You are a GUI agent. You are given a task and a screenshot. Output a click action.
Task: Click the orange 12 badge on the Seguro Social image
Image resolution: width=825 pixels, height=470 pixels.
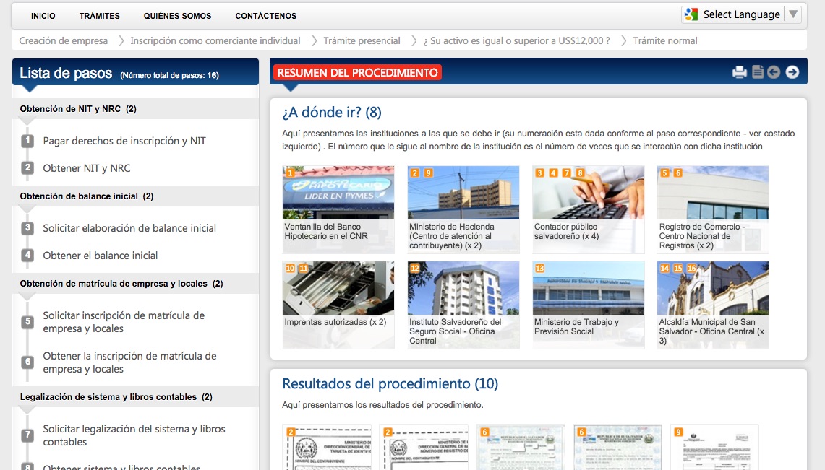[414, 268]
